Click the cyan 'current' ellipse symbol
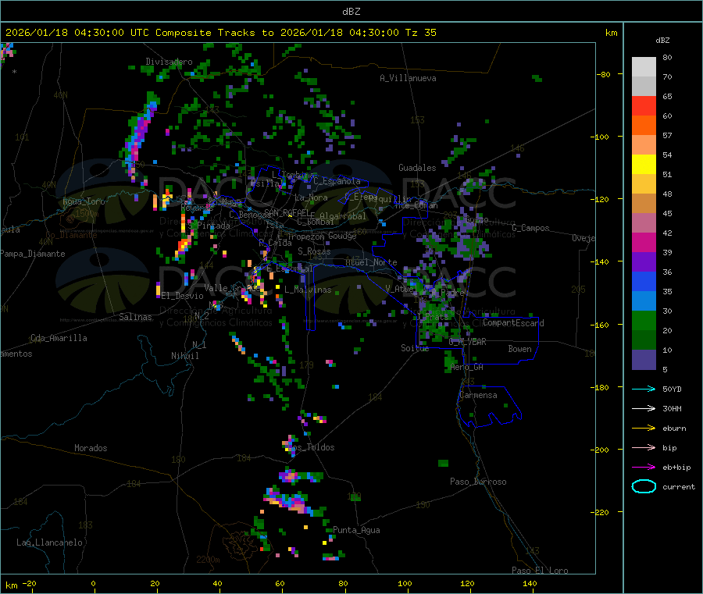703x594 pixels. click(644, 486)
